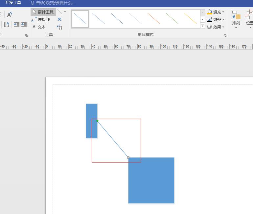The height and width of the screenshot is (214, 253).
Task: Open the 开发工具 ribbon tab
Action: coord(13,3)
